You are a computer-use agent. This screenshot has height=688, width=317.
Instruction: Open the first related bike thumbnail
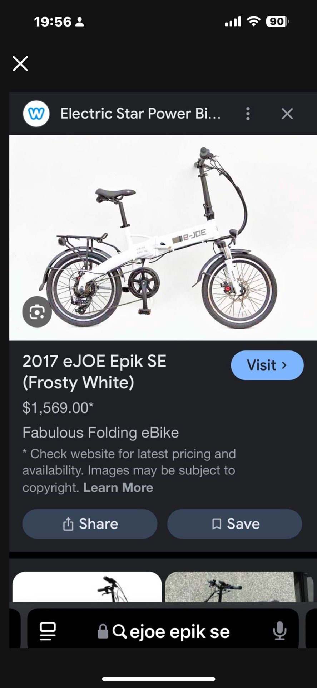point(87,587)
